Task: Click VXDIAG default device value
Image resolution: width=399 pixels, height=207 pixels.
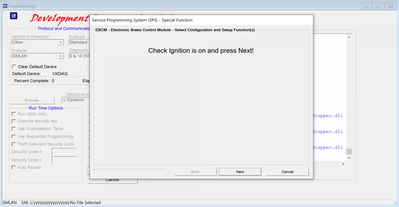Action: [60, 74]
